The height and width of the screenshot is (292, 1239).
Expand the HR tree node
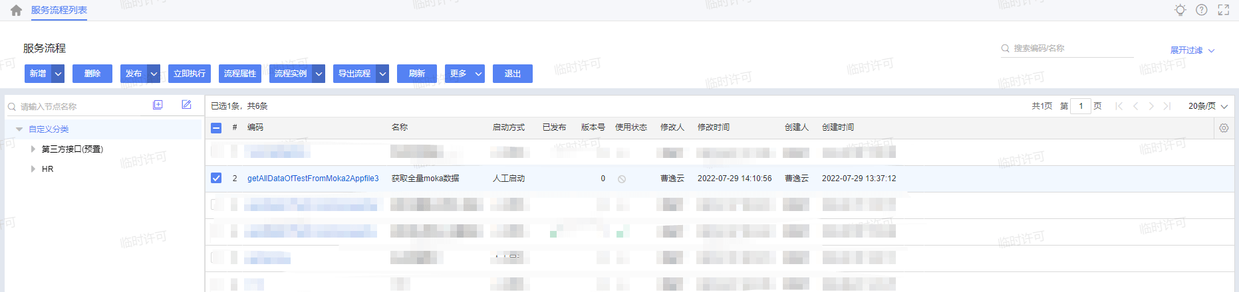[x=33, y=169]
